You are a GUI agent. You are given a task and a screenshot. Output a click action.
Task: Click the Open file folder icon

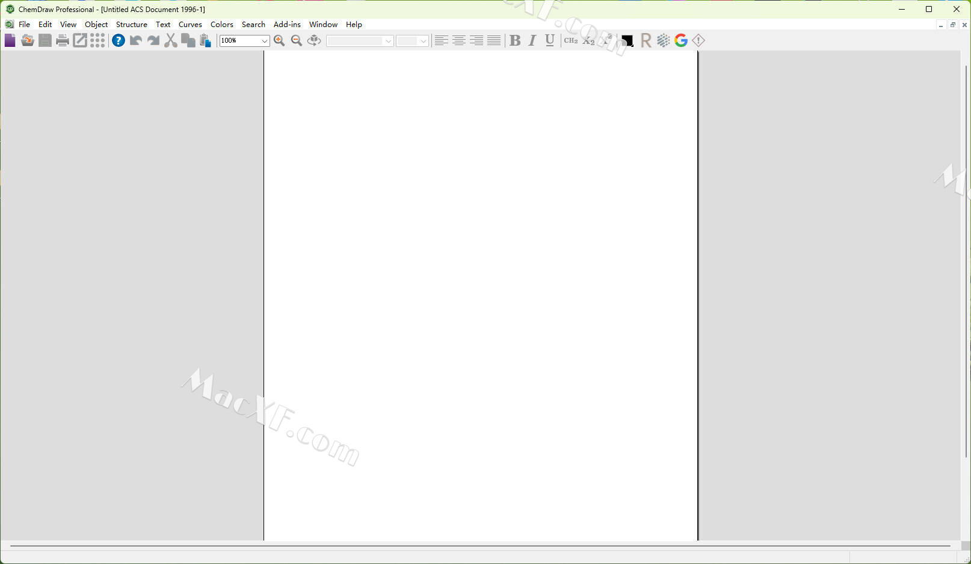click(x=27, y=40)
